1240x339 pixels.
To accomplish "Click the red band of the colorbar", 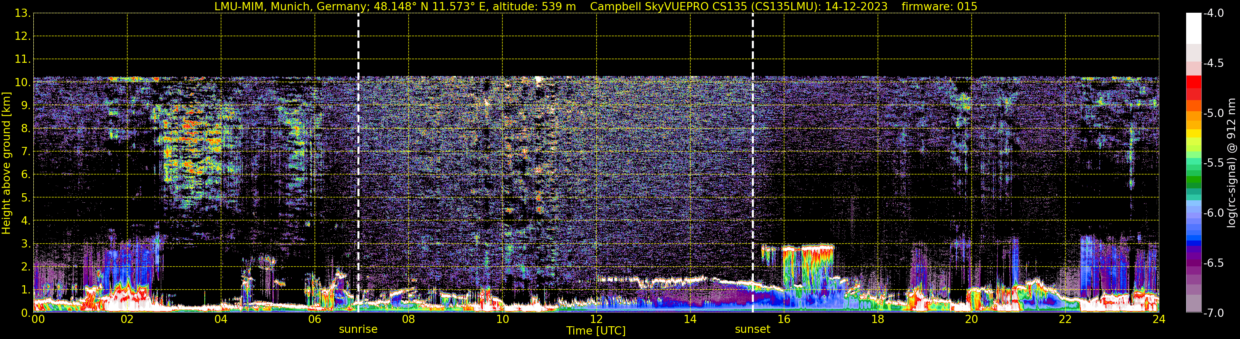I will click(x=1193, y=82).
